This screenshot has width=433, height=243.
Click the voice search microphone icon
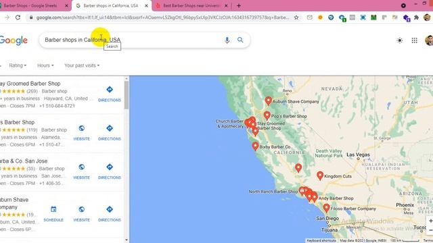(x=227, y=40)
